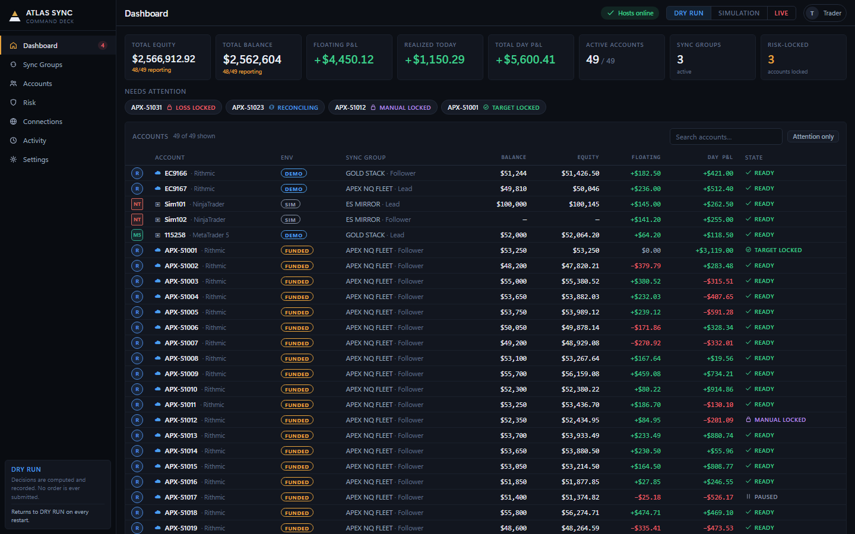Click the Rithmic icon for EC9166
This screenshot has width=855, height=534.
coord(137,173)
